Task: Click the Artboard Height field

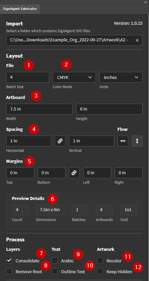Action: tap(109, 109)
